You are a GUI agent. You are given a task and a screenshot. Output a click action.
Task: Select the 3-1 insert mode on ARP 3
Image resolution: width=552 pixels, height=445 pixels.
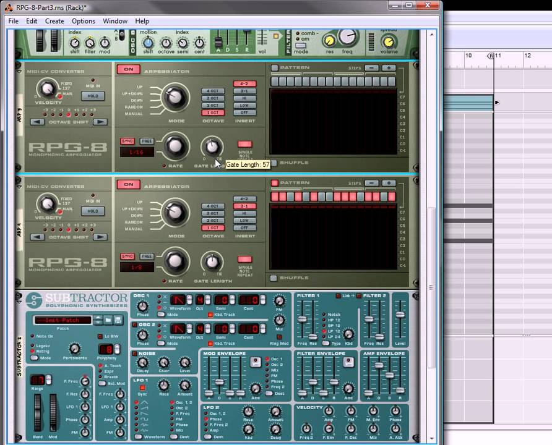pos(244,91)
